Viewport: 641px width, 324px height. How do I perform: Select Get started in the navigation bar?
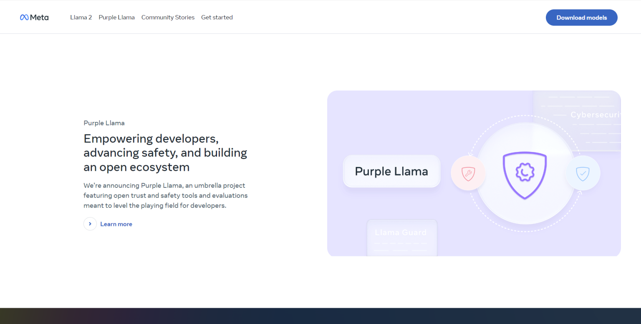[x=217, y=18]
